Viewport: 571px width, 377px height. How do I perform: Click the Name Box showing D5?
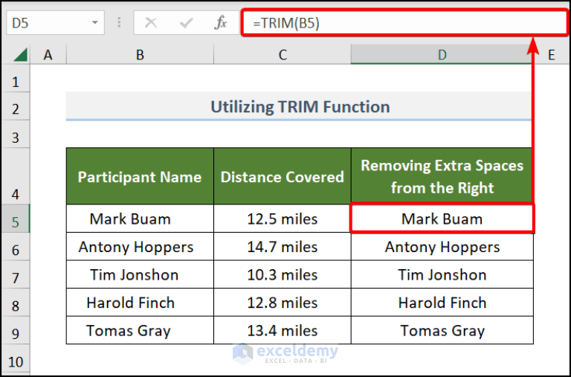(55, 22)
